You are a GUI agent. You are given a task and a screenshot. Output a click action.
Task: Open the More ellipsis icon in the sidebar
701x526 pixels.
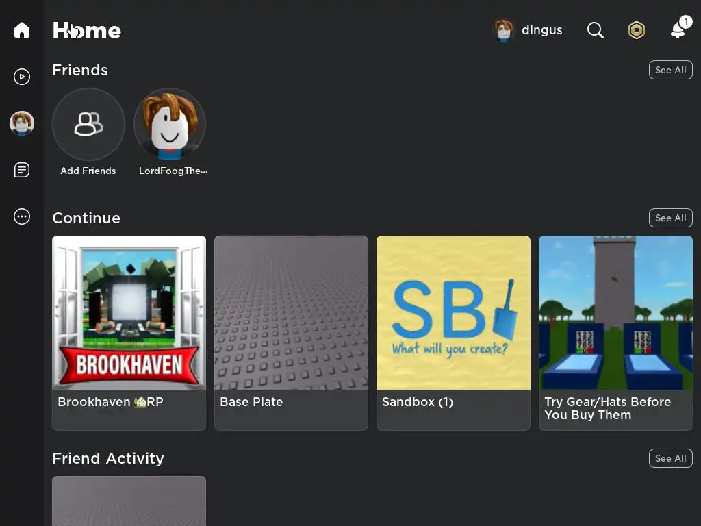[21, 216]
